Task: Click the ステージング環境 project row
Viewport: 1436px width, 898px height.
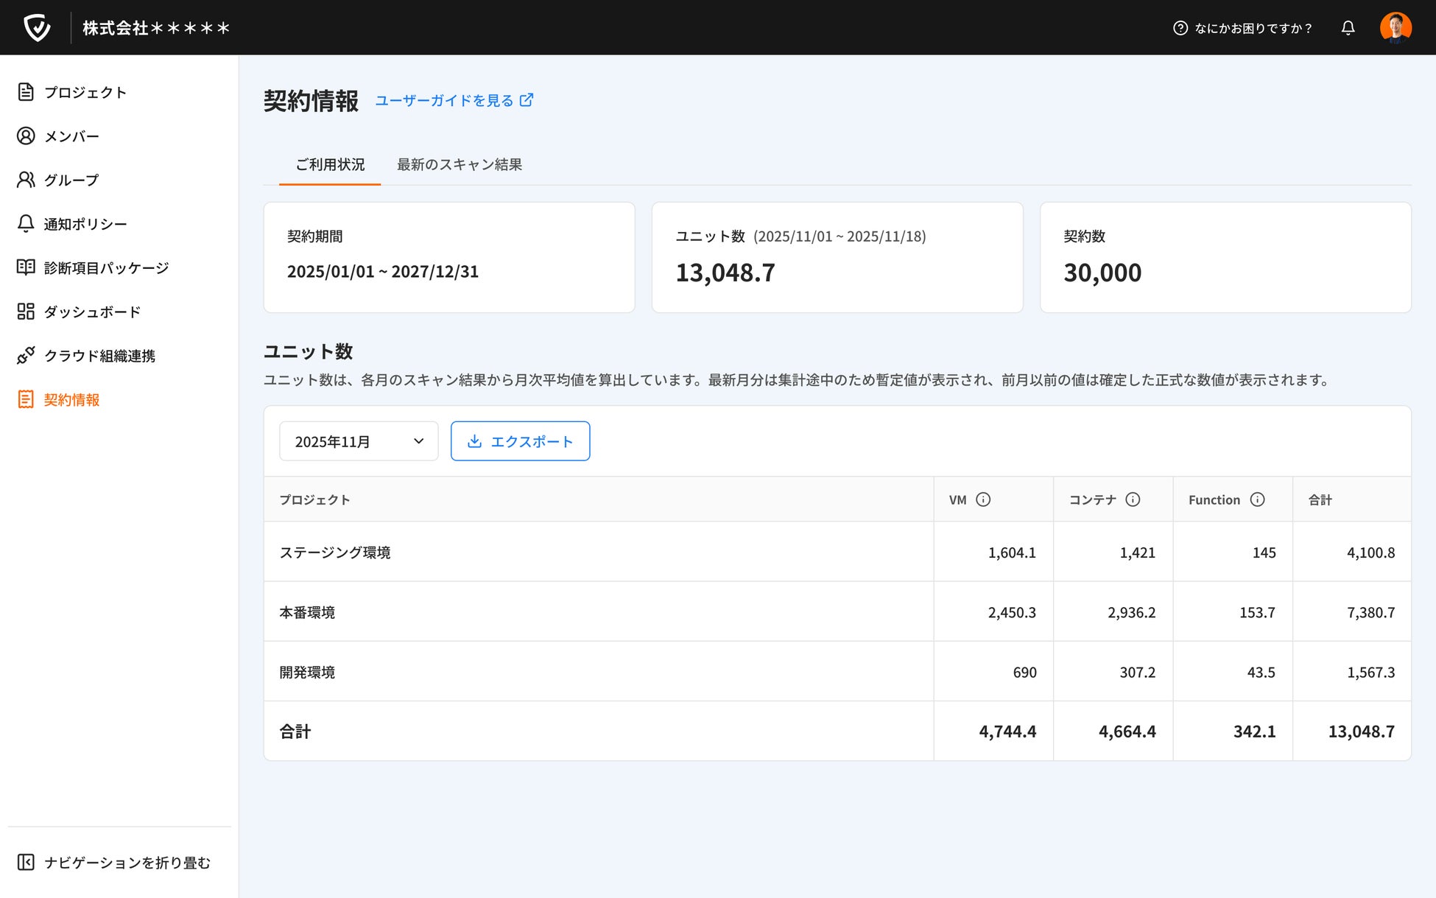Action: (335, 553)
